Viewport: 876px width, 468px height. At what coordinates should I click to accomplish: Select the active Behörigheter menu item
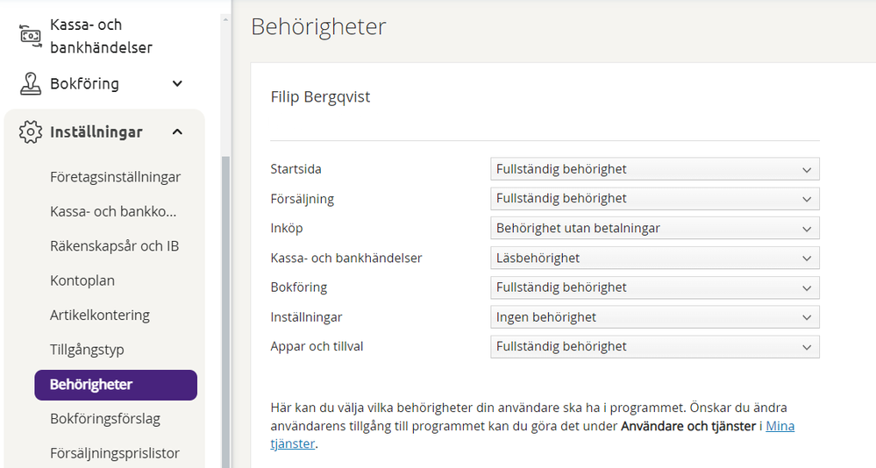coord(116,385)
